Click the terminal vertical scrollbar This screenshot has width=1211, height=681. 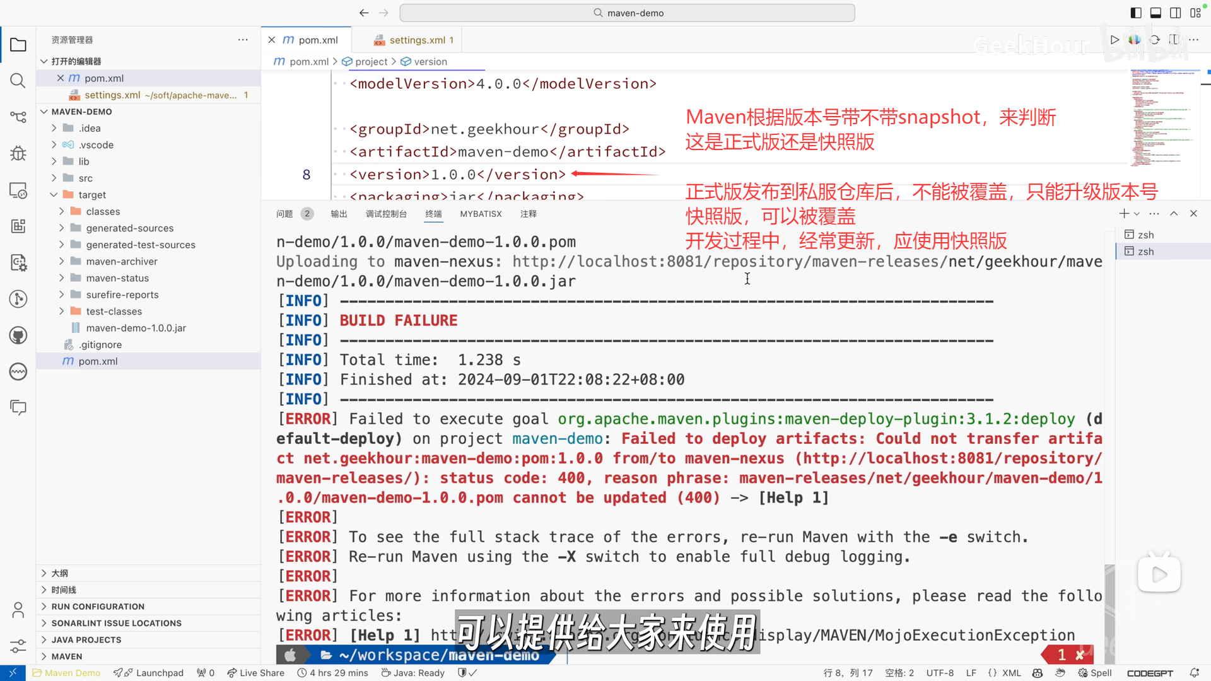1109,614
